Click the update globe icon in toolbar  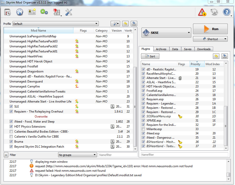214,12
